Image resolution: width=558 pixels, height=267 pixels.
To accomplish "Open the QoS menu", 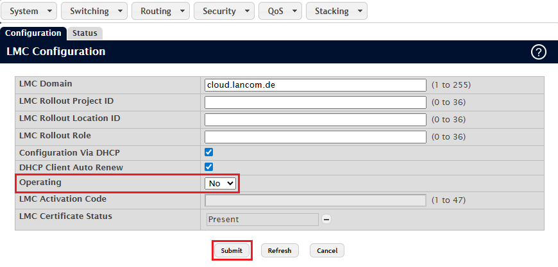I will pyautogui.click(x=280, y=11).
